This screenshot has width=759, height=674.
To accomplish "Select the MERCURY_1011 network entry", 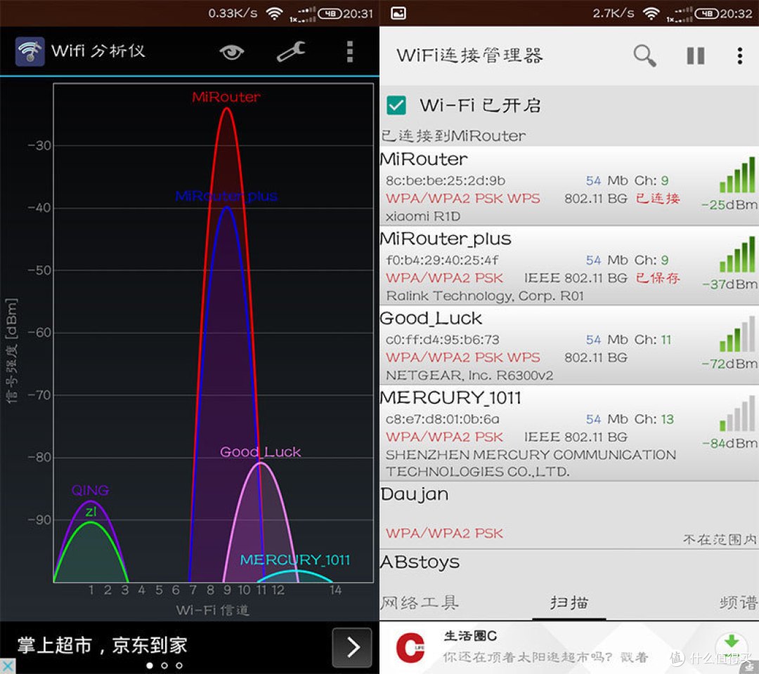I will click(x=569, y=432).
